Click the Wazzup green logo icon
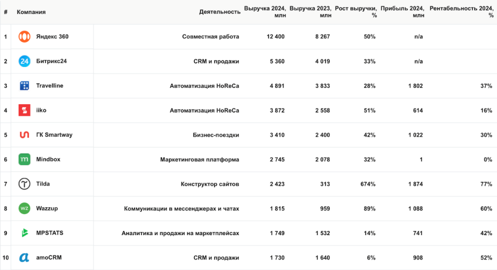Viewport: 497px width, 270px height. coord(24,208)
